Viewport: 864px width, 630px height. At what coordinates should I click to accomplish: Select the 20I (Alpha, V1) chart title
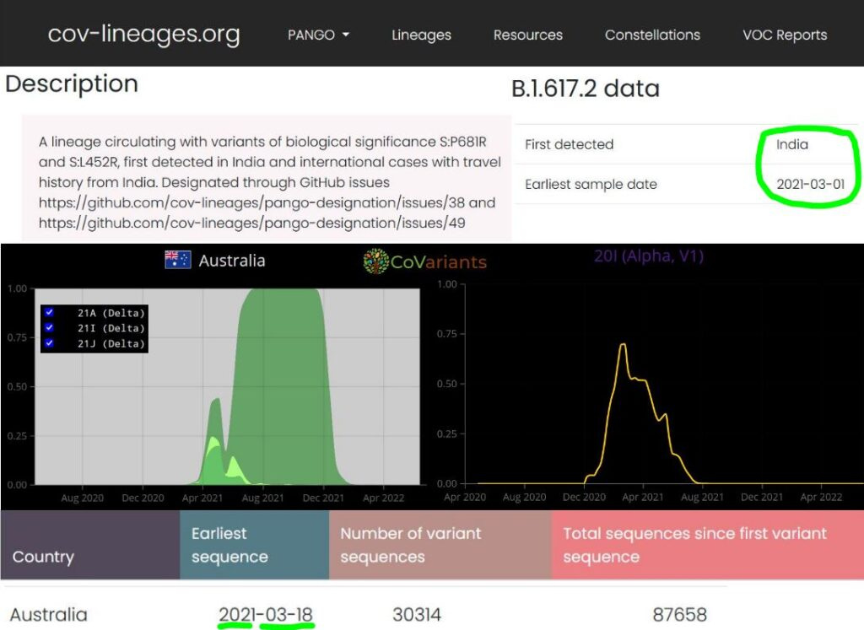tap(649, 256)
